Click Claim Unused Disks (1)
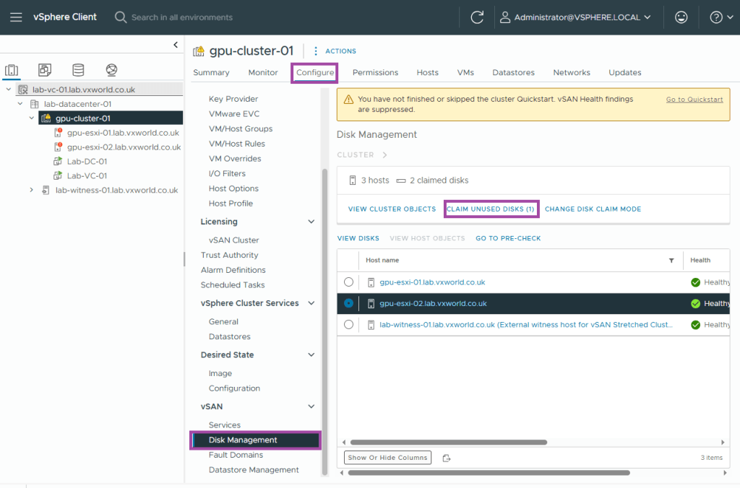Viewport: 740px width, 488px height. (491, 209)
